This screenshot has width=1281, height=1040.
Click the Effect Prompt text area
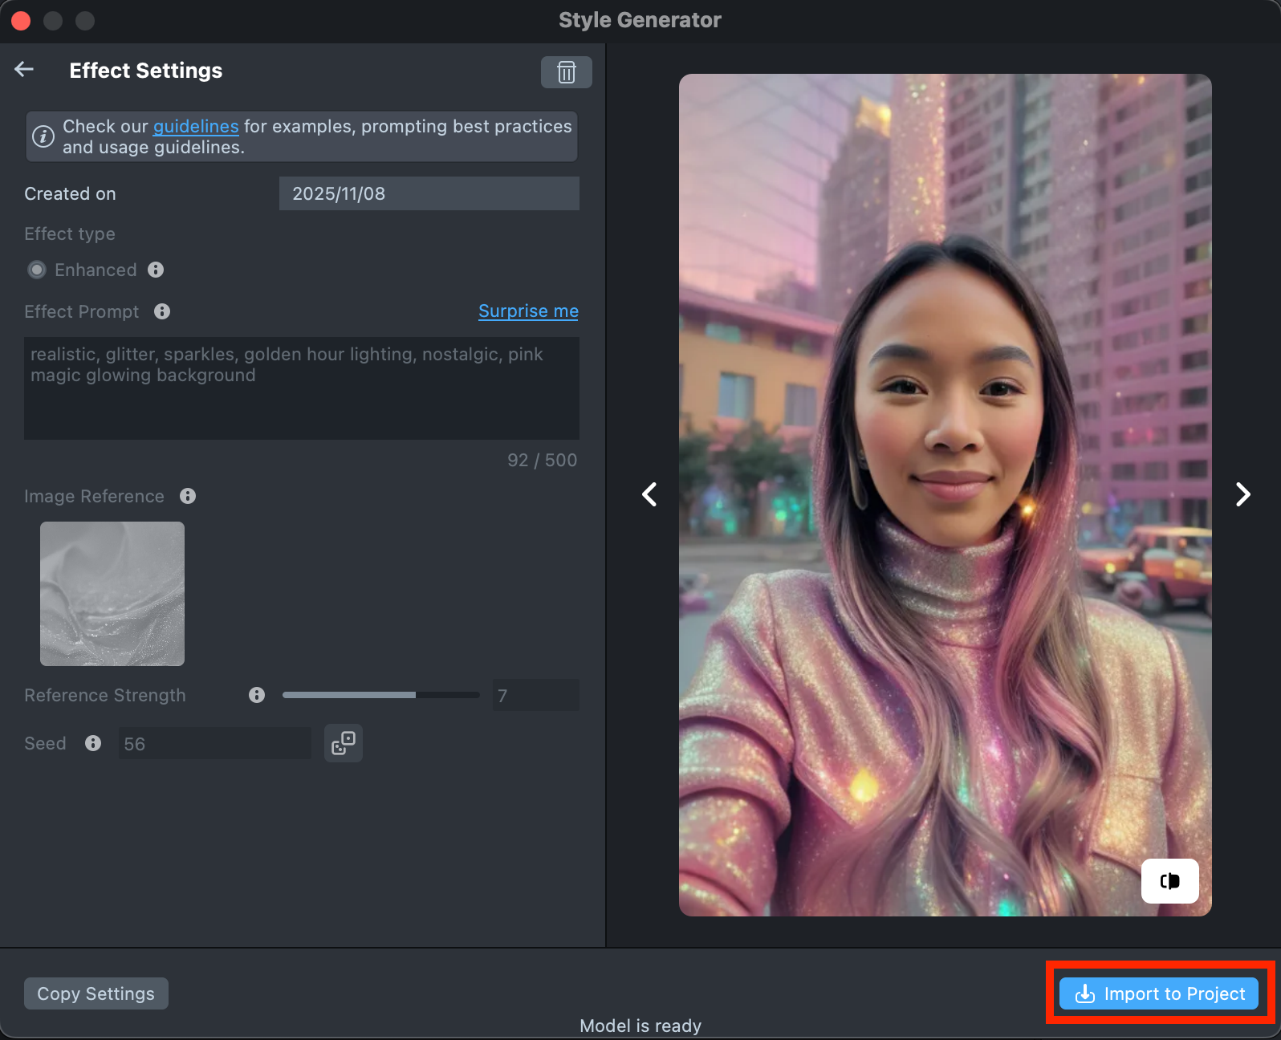pyautogui.click(x=302, y=388)
